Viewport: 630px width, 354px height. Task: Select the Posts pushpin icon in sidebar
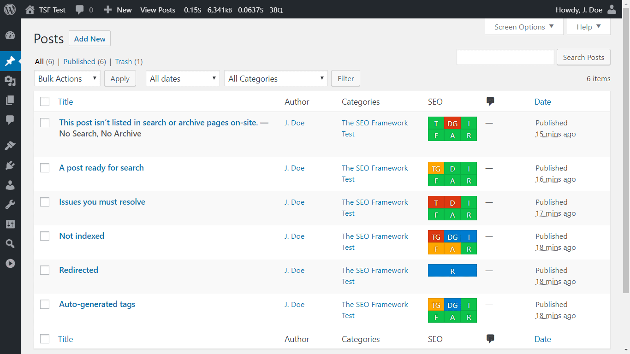click(x=10, y=61)
